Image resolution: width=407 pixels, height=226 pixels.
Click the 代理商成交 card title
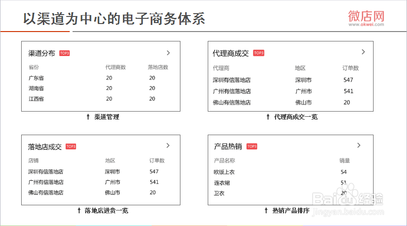coord(230,54)
